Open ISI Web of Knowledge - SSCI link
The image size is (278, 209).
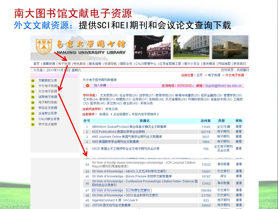pos(125,195)
